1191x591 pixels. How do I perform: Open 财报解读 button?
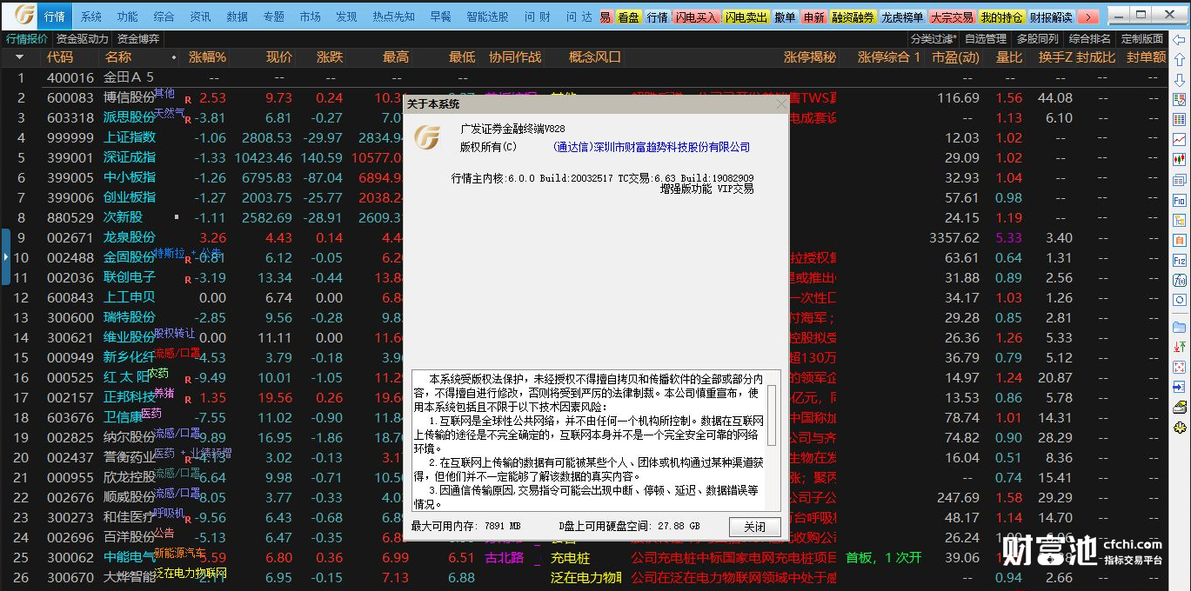pyautogui.click(x=1051, y=17)
